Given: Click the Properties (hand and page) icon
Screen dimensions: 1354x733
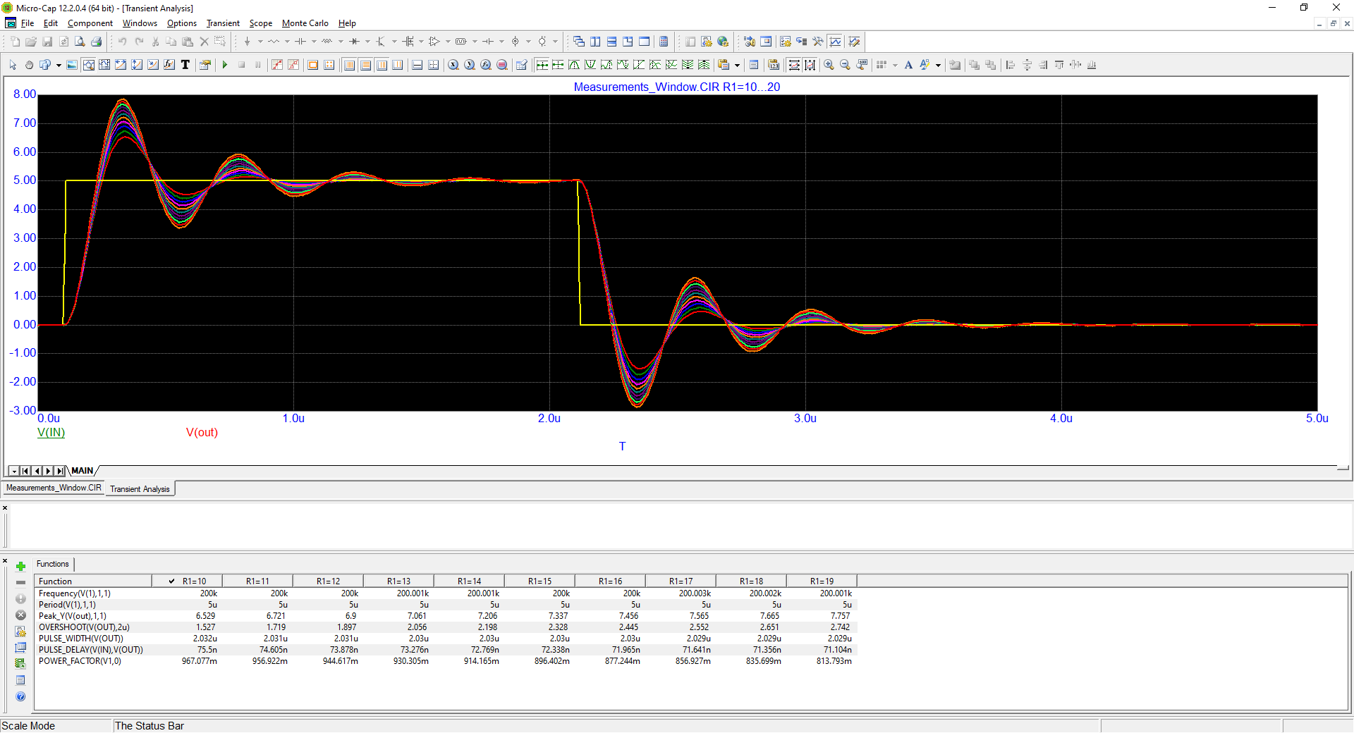Looking at the screenshot, I should point(205,65).
